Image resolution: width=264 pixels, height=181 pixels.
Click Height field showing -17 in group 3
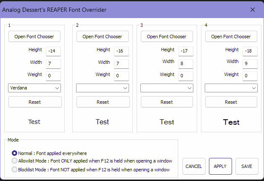point(186,51)
